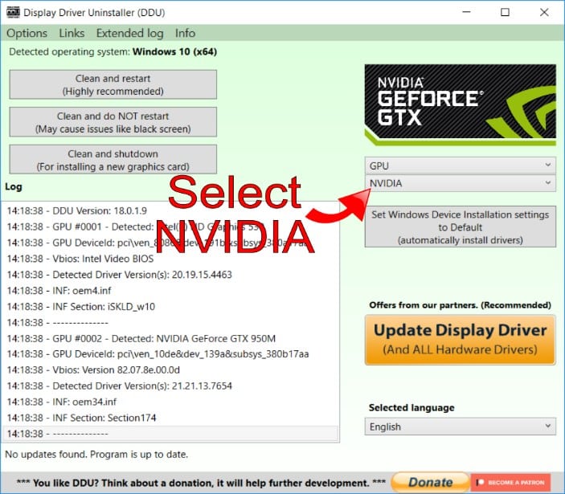Expand the GPU device type dropdown
Screen dimensions: 565x494
pos(460,165)
